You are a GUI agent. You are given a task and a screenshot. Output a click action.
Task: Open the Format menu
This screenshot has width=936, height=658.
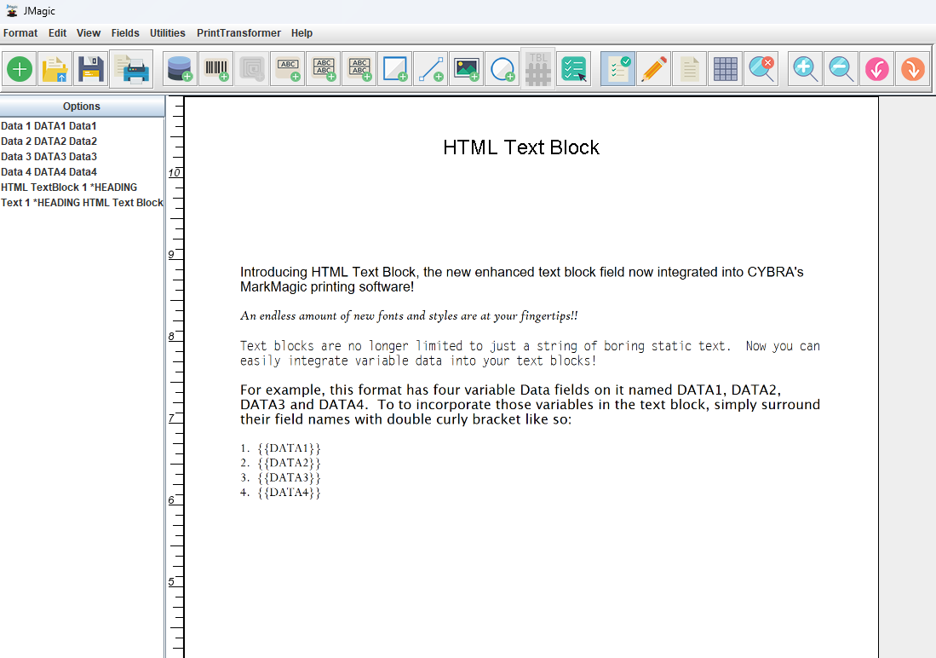point(20,33)
